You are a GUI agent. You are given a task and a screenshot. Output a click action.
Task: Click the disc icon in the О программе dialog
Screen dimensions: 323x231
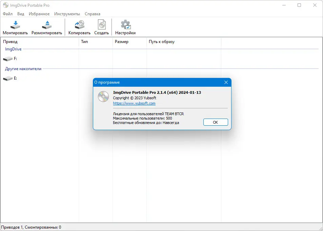pyautogui.click(x=103, y=97)
